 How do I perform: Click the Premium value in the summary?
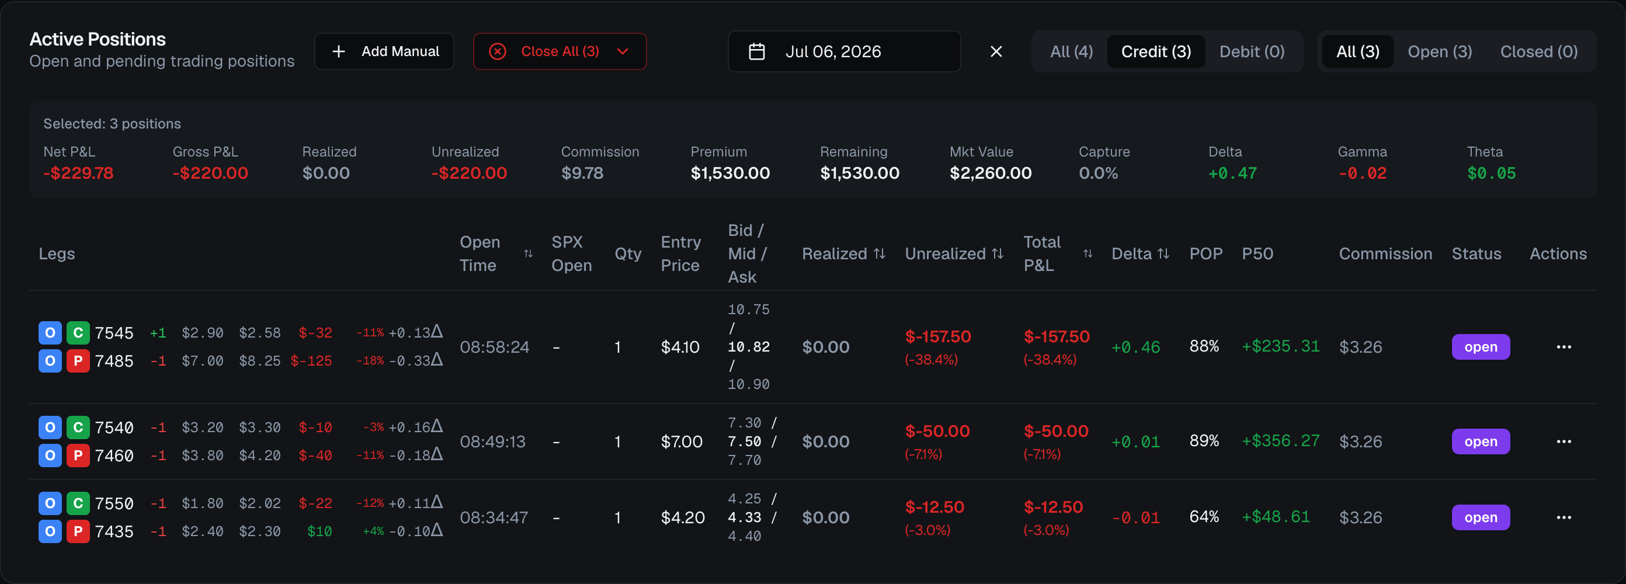[x=729, y=173]
